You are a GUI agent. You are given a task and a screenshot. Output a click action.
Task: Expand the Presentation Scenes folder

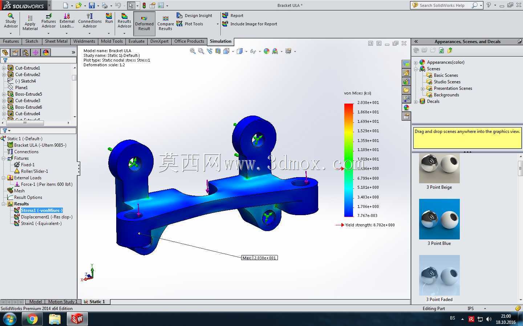[423, 88]
